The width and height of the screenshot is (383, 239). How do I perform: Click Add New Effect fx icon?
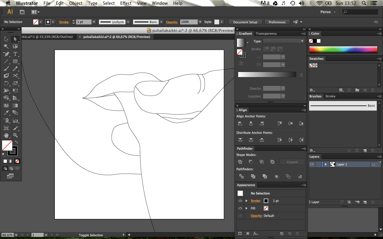256,233
